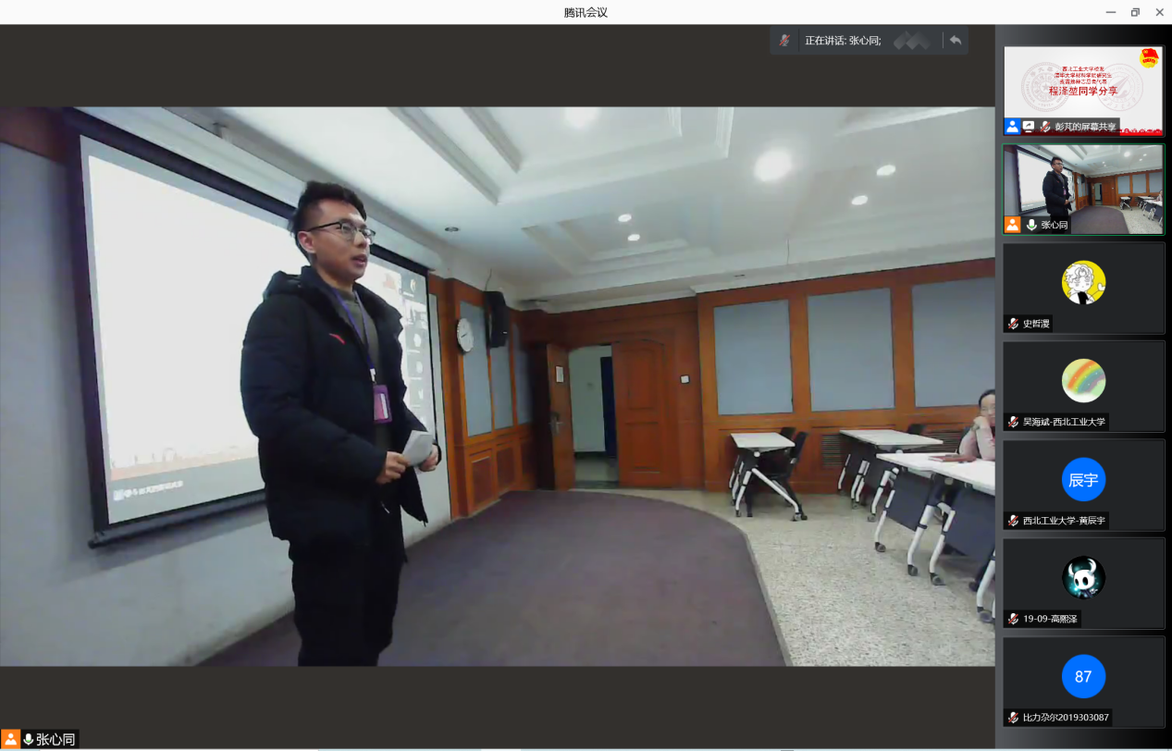Click the green microphone icon beside bottom-left 张心同

[x=29, y=739]
